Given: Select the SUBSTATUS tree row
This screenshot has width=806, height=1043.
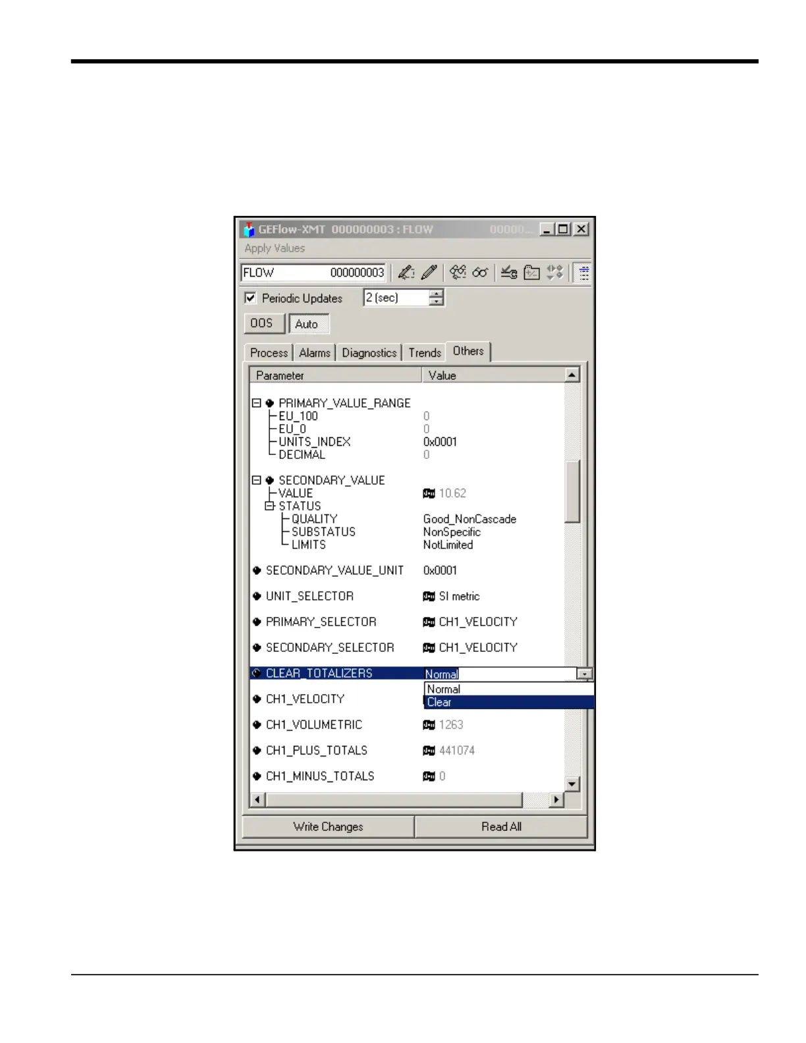Looking at the screenshot, I should click(323, 531).
